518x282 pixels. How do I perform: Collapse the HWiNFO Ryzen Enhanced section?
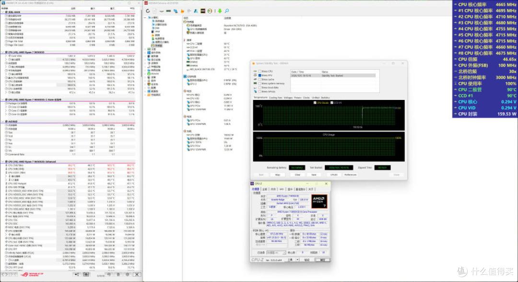(3, 162)
